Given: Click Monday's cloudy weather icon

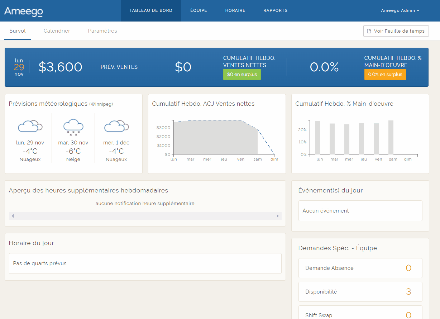Looking at the screenshot, I should pos(30,126).
